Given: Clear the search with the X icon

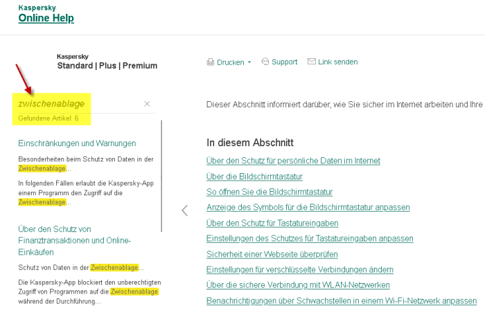Looking at the screenshot, I should [x=147, y=104].
